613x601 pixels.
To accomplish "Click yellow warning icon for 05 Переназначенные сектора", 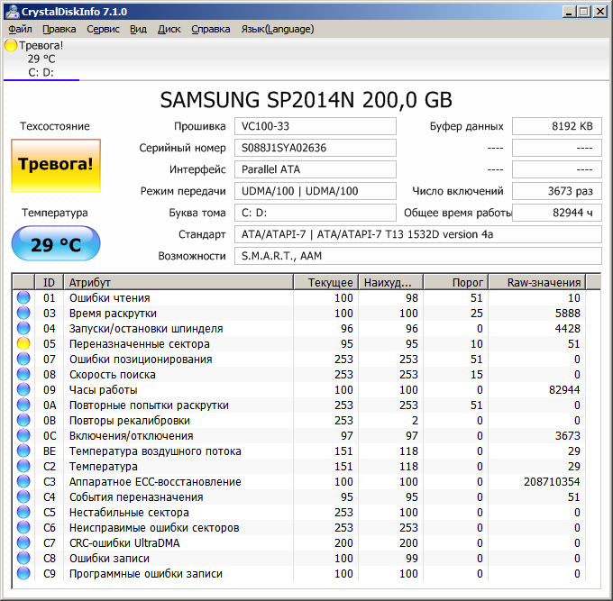I will [x=23, y=343].
